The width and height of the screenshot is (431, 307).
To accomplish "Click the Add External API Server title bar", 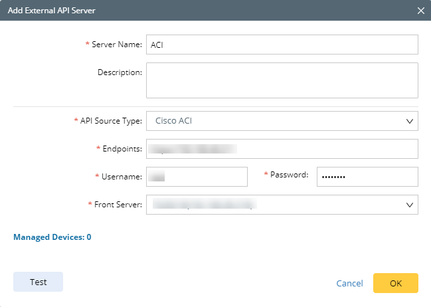I will pyautogui.click(x=199, y=11).
